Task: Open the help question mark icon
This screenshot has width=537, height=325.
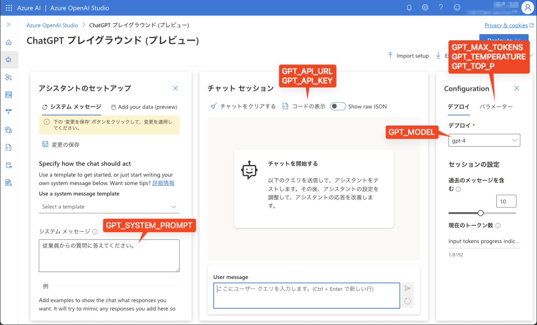Action: (441, 8)
